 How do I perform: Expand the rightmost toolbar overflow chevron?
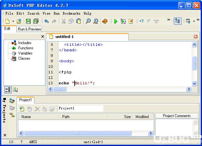pyautogui.click(x=198, y=20)
